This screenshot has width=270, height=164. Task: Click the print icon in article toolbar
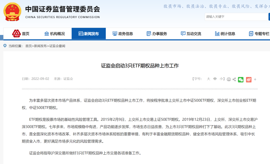[x=228, y=79]
